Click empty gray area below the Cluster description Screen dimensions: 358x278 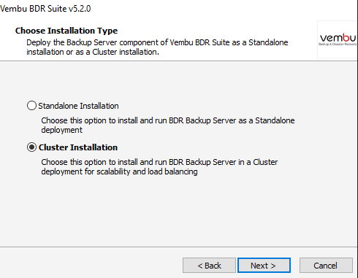(x=178, y=212)
